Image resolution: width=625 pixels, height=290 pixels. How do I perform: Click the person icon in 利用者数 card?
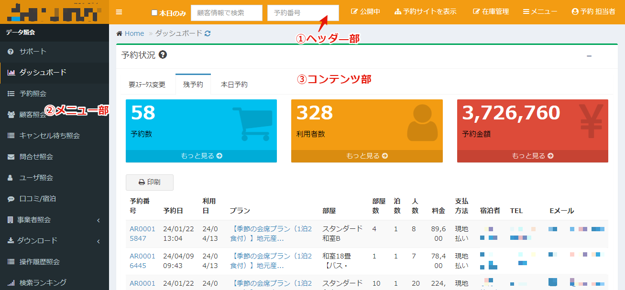[422, 123]
